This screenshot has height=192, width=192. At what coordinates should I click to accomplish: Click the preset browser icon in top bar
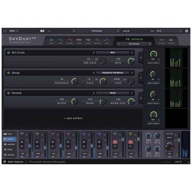click(x=42, y=31)
